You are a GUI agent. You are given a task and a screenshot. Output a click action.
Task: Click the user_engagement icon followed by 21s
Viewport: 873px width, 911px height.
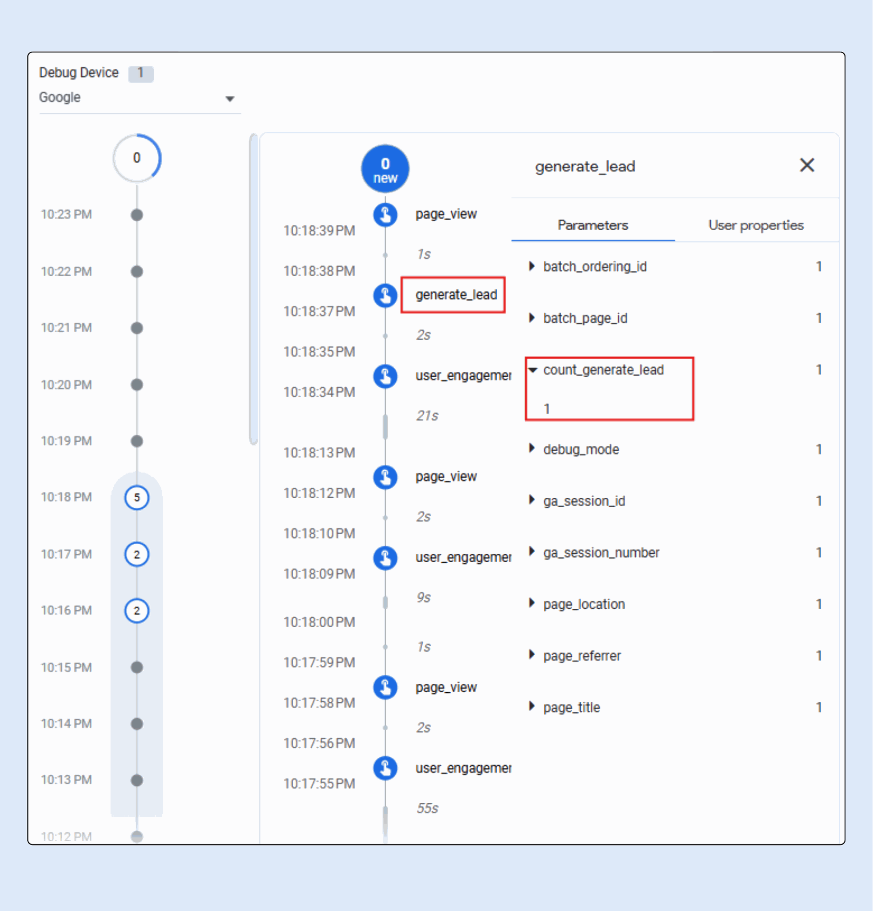pyautogui.click(x=385, y=376)
